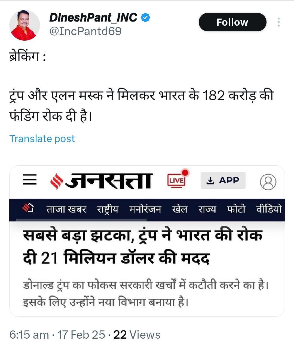Select the ताजा खबर tab
The width and height of the screenshot is (294, 346).
(66, 209)
